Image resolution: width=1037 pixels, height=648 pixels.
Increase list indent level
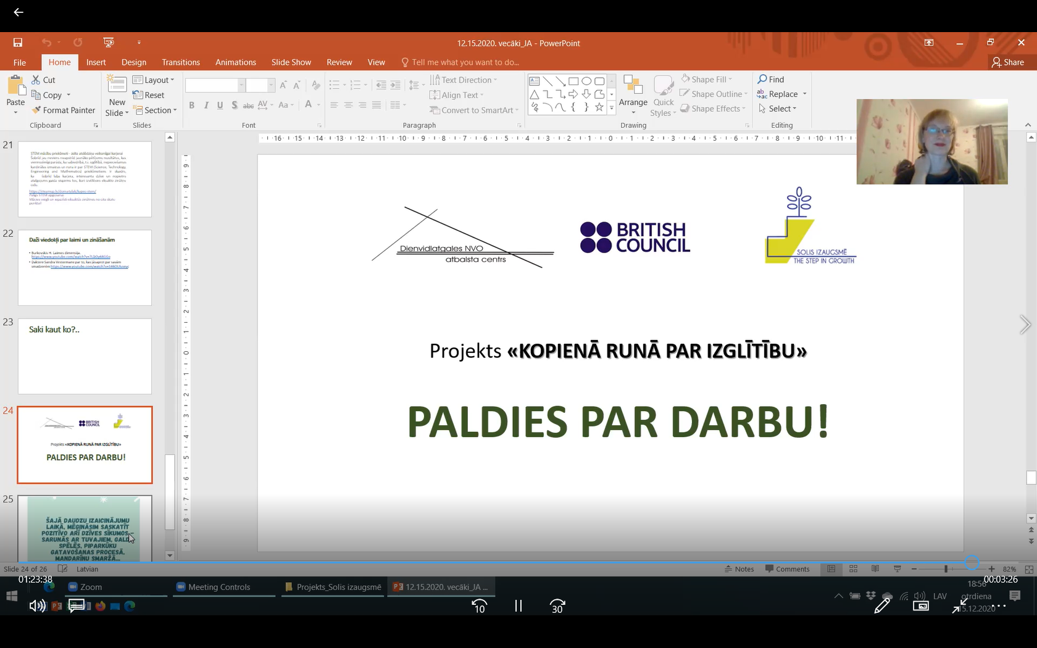396,85
